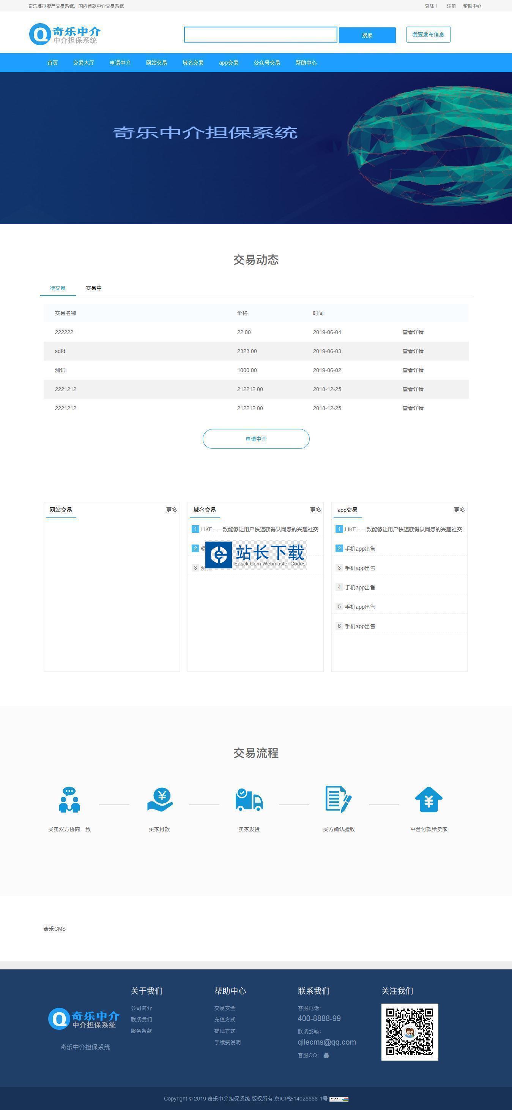
Task: Click the phone number 400-8888-99
Action: (x=319, y=1019)
